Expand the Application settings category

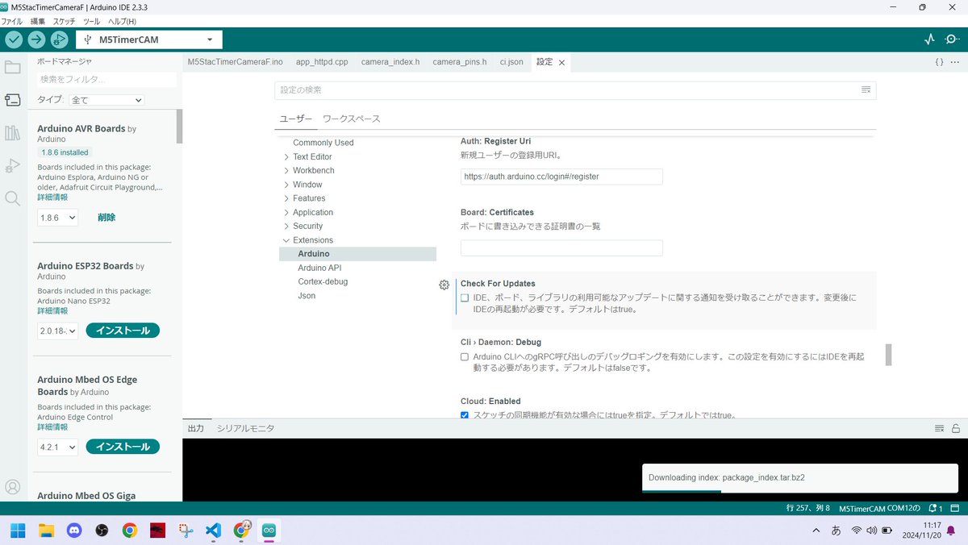[x=313, y=212]
